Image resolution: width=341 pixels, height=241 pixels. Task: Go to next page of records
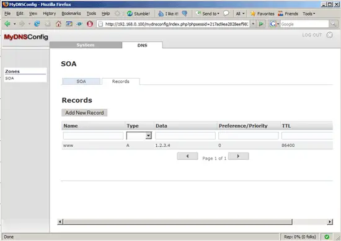(238, 156)
